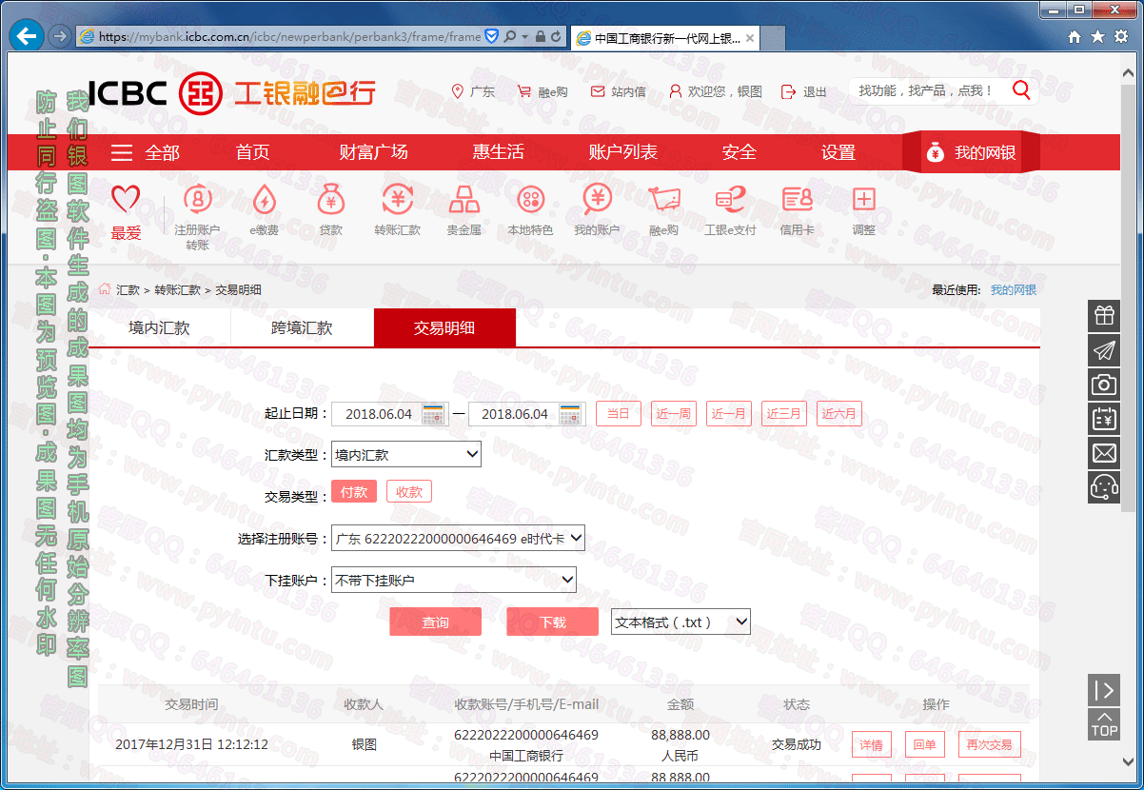Click the breadcrumb home icon
The image size is (1144, 790).
point(105,289)
